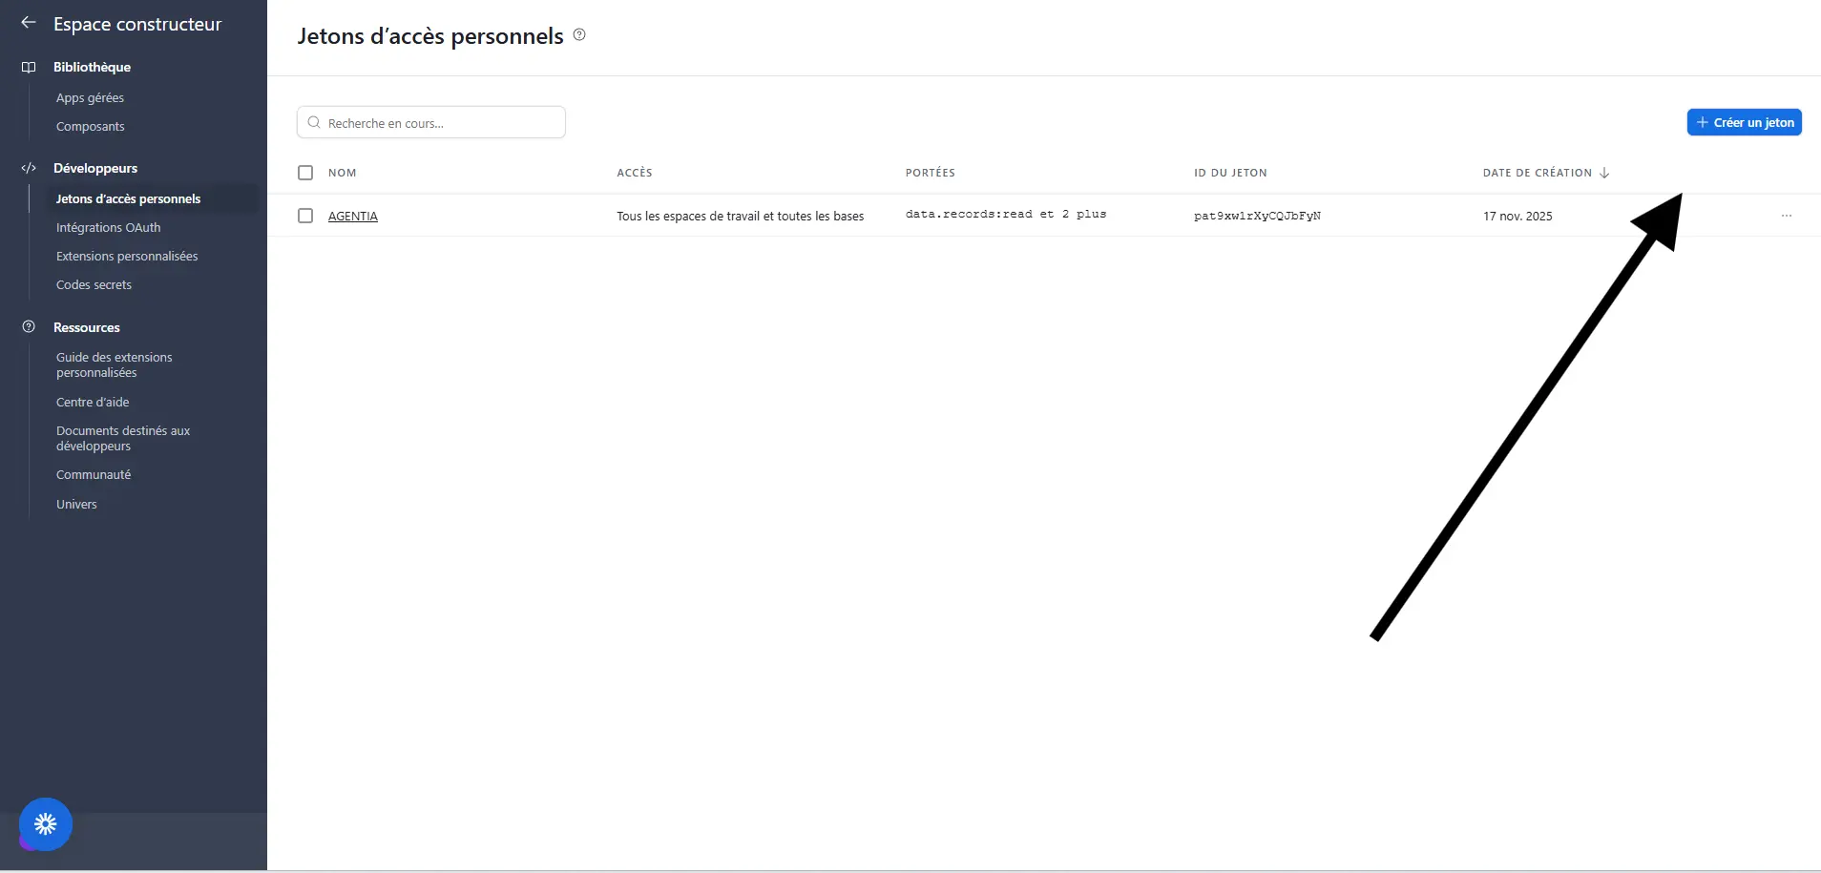Open the AGENTIA token link
1821x873 pixels.
pyautogui.click(x=353, y=216)
